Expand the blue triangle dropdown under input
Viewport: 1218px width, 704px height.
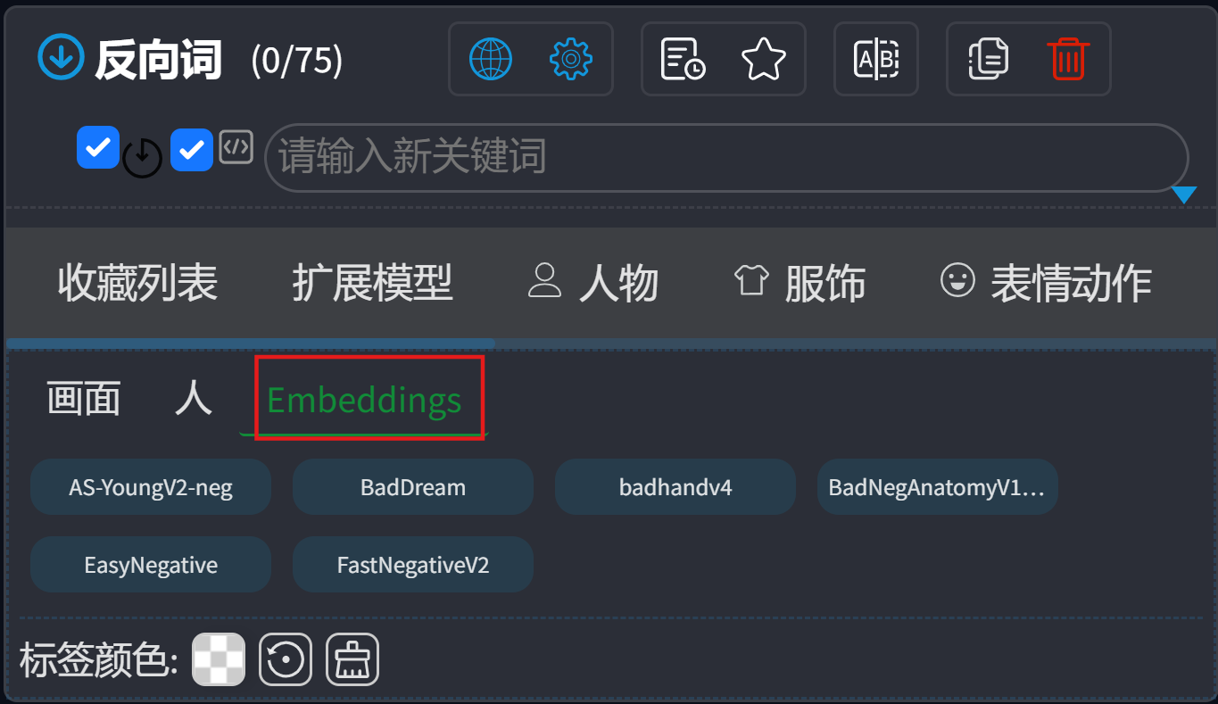click(x=1184, y=195)
